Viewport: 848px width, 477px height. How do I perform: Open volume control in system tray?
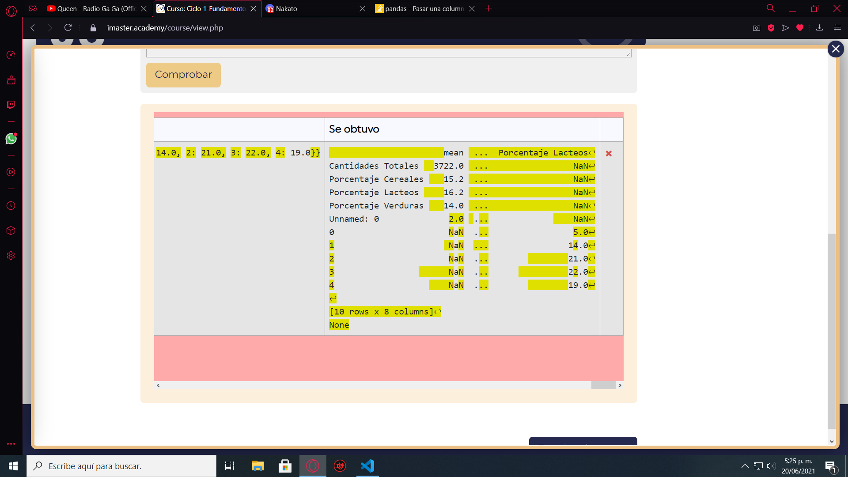coord(771,466)
